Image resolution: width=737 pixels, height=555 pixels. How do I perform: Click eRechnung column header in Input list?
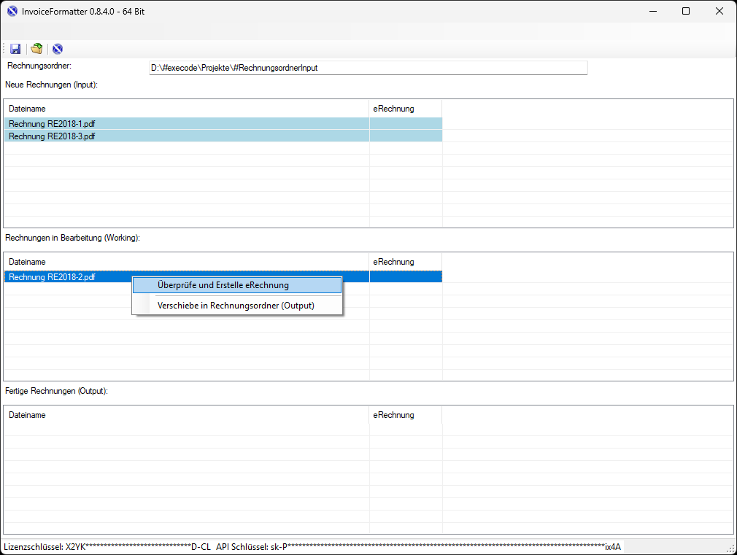[x=394, y=109]
